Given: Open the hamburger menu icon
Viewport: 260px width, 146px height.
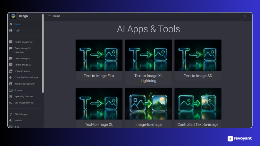Looking at the screenshot, I should coord(49,16).
